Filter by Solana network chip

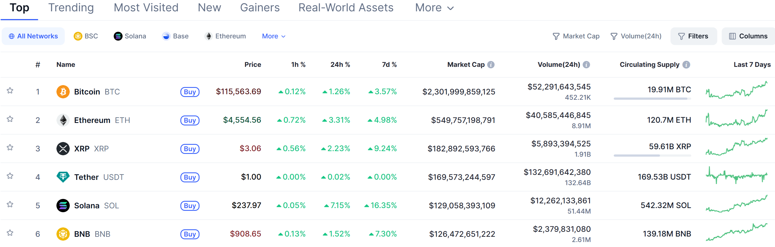[130, 36]
